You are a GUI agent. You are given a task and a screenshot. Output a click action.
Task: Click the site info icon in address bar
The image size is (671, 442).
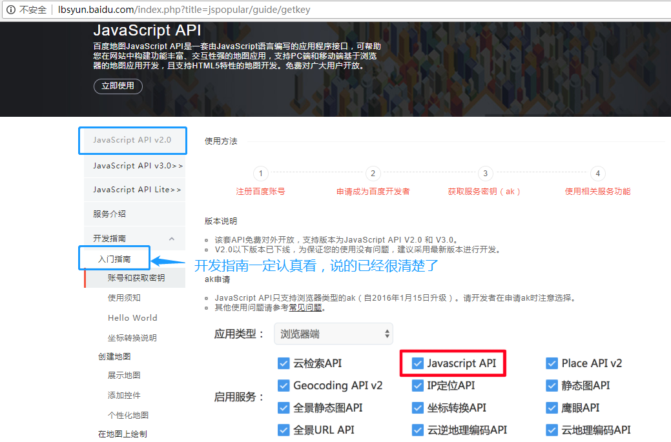pyautogui.click(x=11, y=10)
